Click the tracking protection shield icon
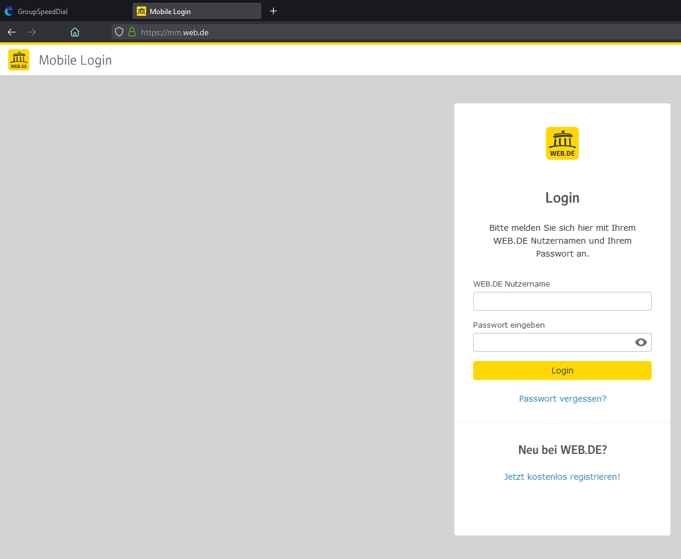Screen dimensions: 681x559 pyautogui.click(x=119, y=32)
